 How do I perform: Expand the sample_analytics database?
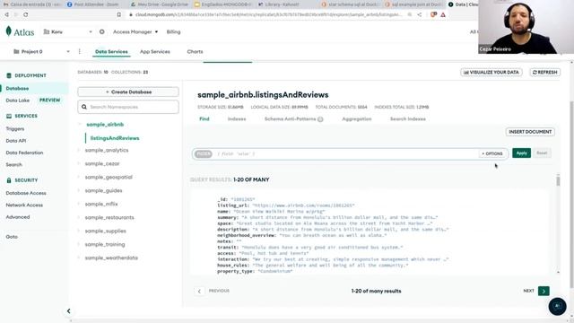79,150
